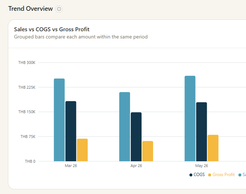The width and height of the screenshot is (246, 194).
Task: Select the Apr 26 COGS bar
Action: (136, 137)
